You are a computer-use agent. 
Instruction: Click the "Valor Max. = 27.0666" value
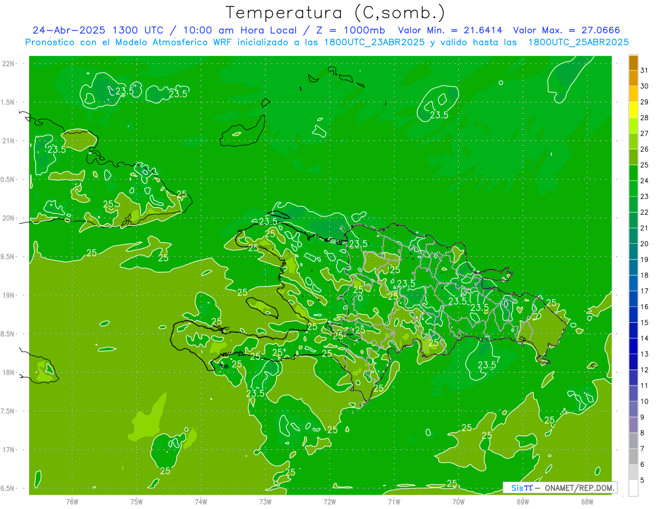[x=567, y=30]
